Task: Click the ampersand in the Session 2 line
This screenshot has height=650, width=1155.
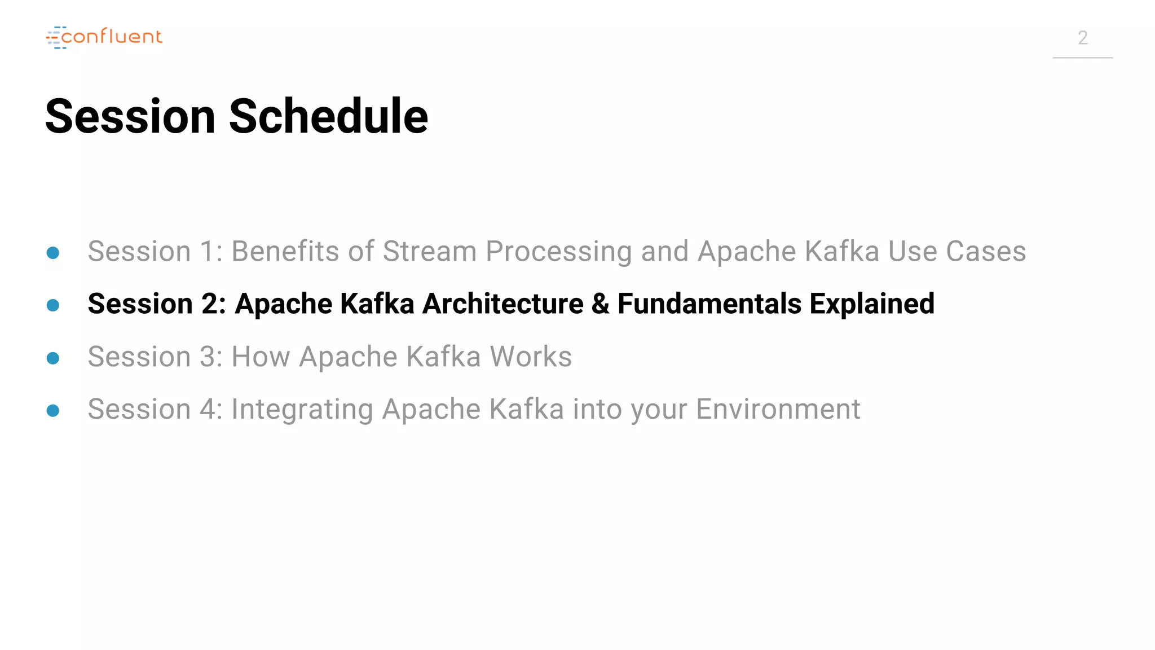Action: tap(601, 304)
